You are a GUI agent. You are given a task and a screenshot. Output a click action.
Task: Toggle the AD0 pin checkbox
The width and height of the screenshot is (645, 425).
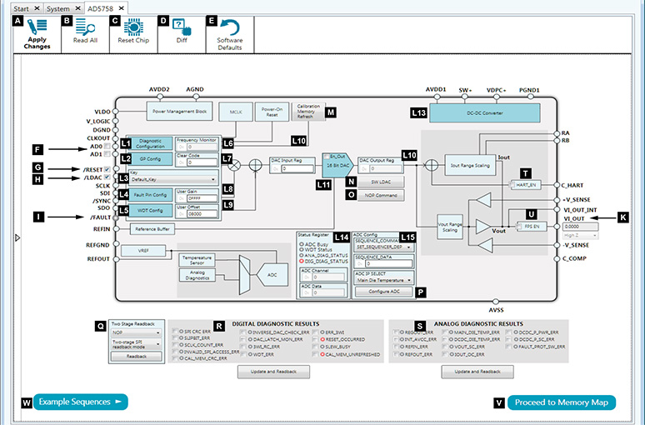point(107,147)
